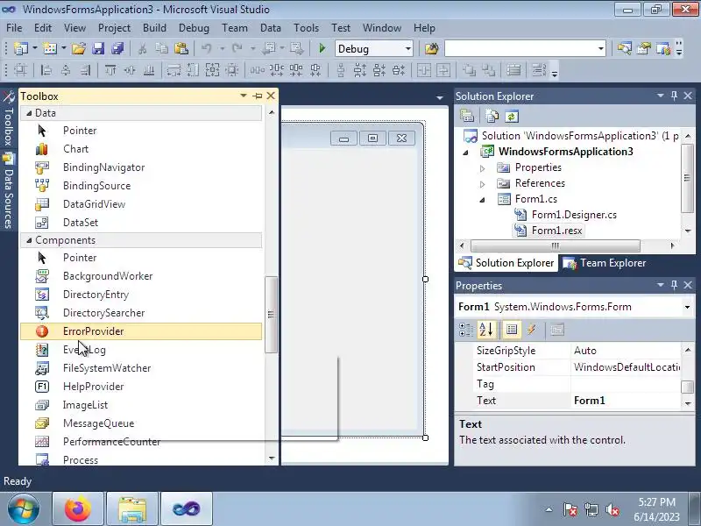701x526 pixels.
Task: Click the Open File folder icon
Action: coord(78,48)
